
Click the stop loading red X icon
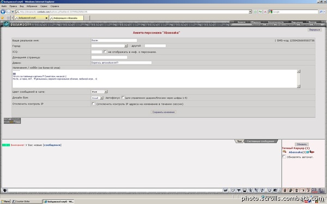(265, 11)
